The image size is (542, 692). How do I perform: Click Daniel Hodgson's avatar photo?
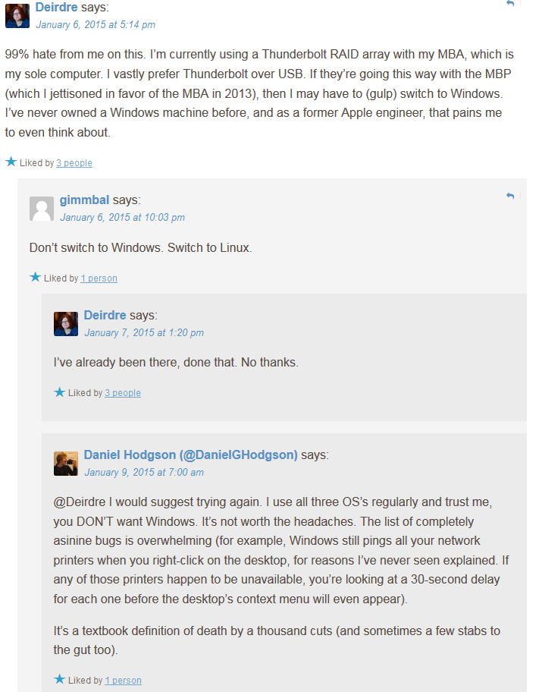pyautogui.click(x=66, y=464)
